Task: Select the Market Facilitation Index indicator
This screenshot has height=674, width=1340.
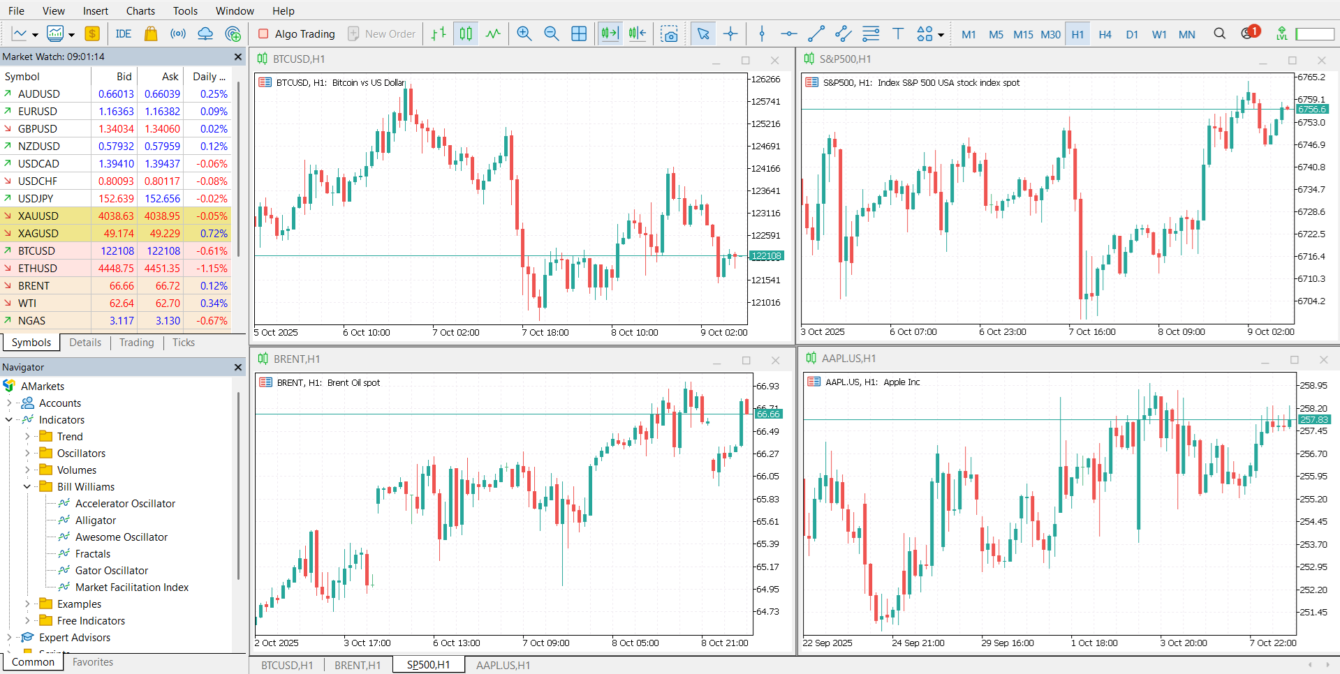Action: (x=132, y=587)
